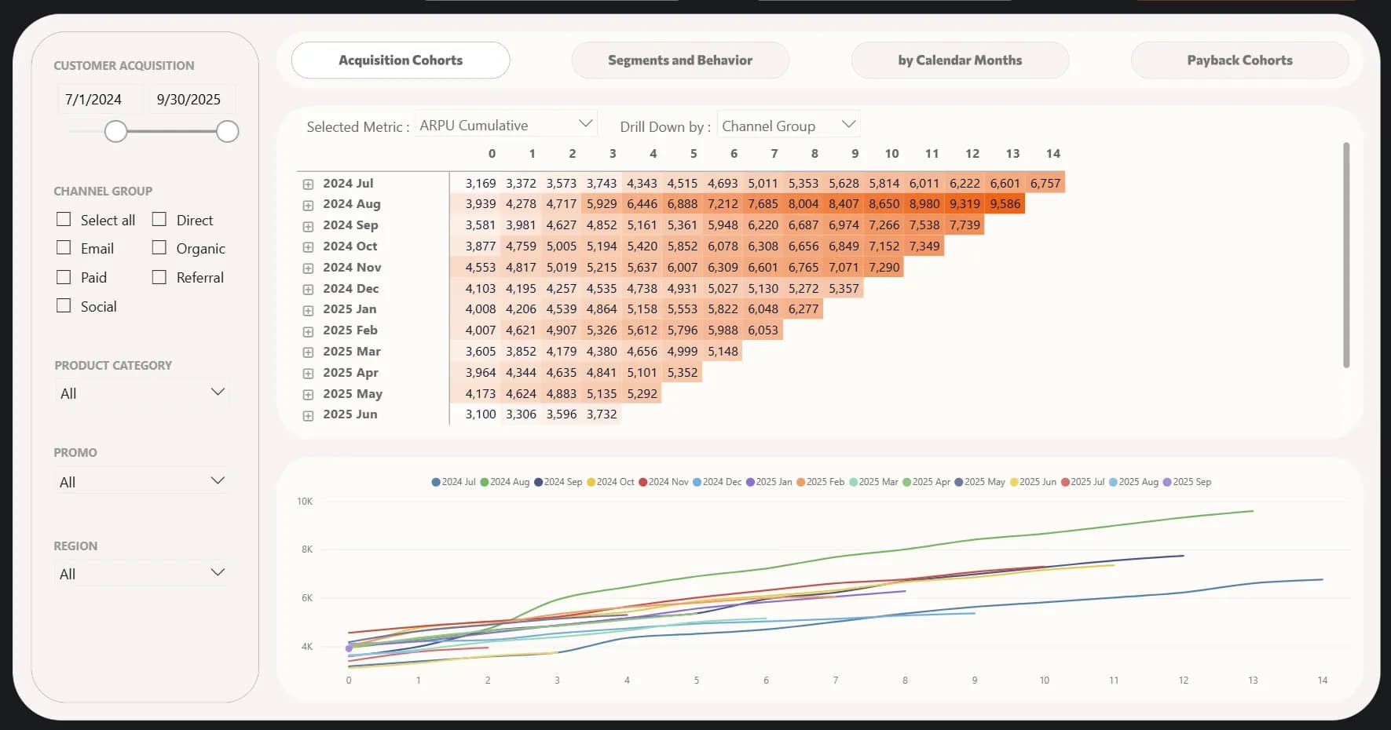
Task: Check the Email channel checkbox
Action: pos(64,248)
